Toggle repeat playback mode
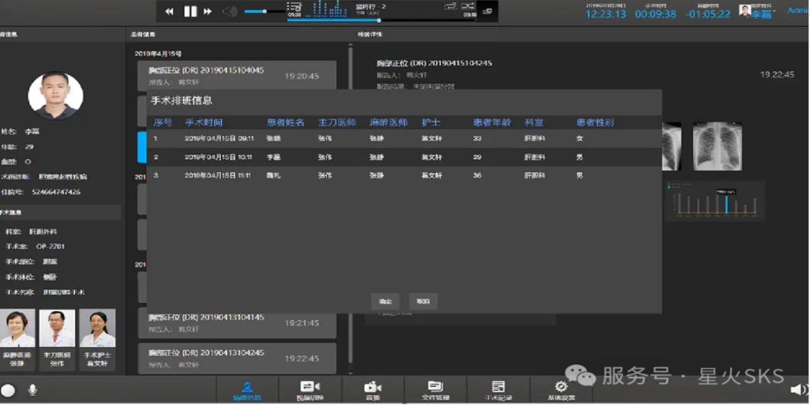 click(450, 6)
